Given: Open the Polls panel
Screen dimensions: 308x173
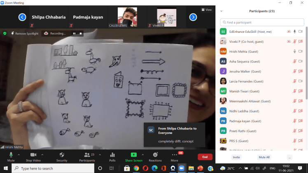Looking at the screenshot, I should 112,156.
